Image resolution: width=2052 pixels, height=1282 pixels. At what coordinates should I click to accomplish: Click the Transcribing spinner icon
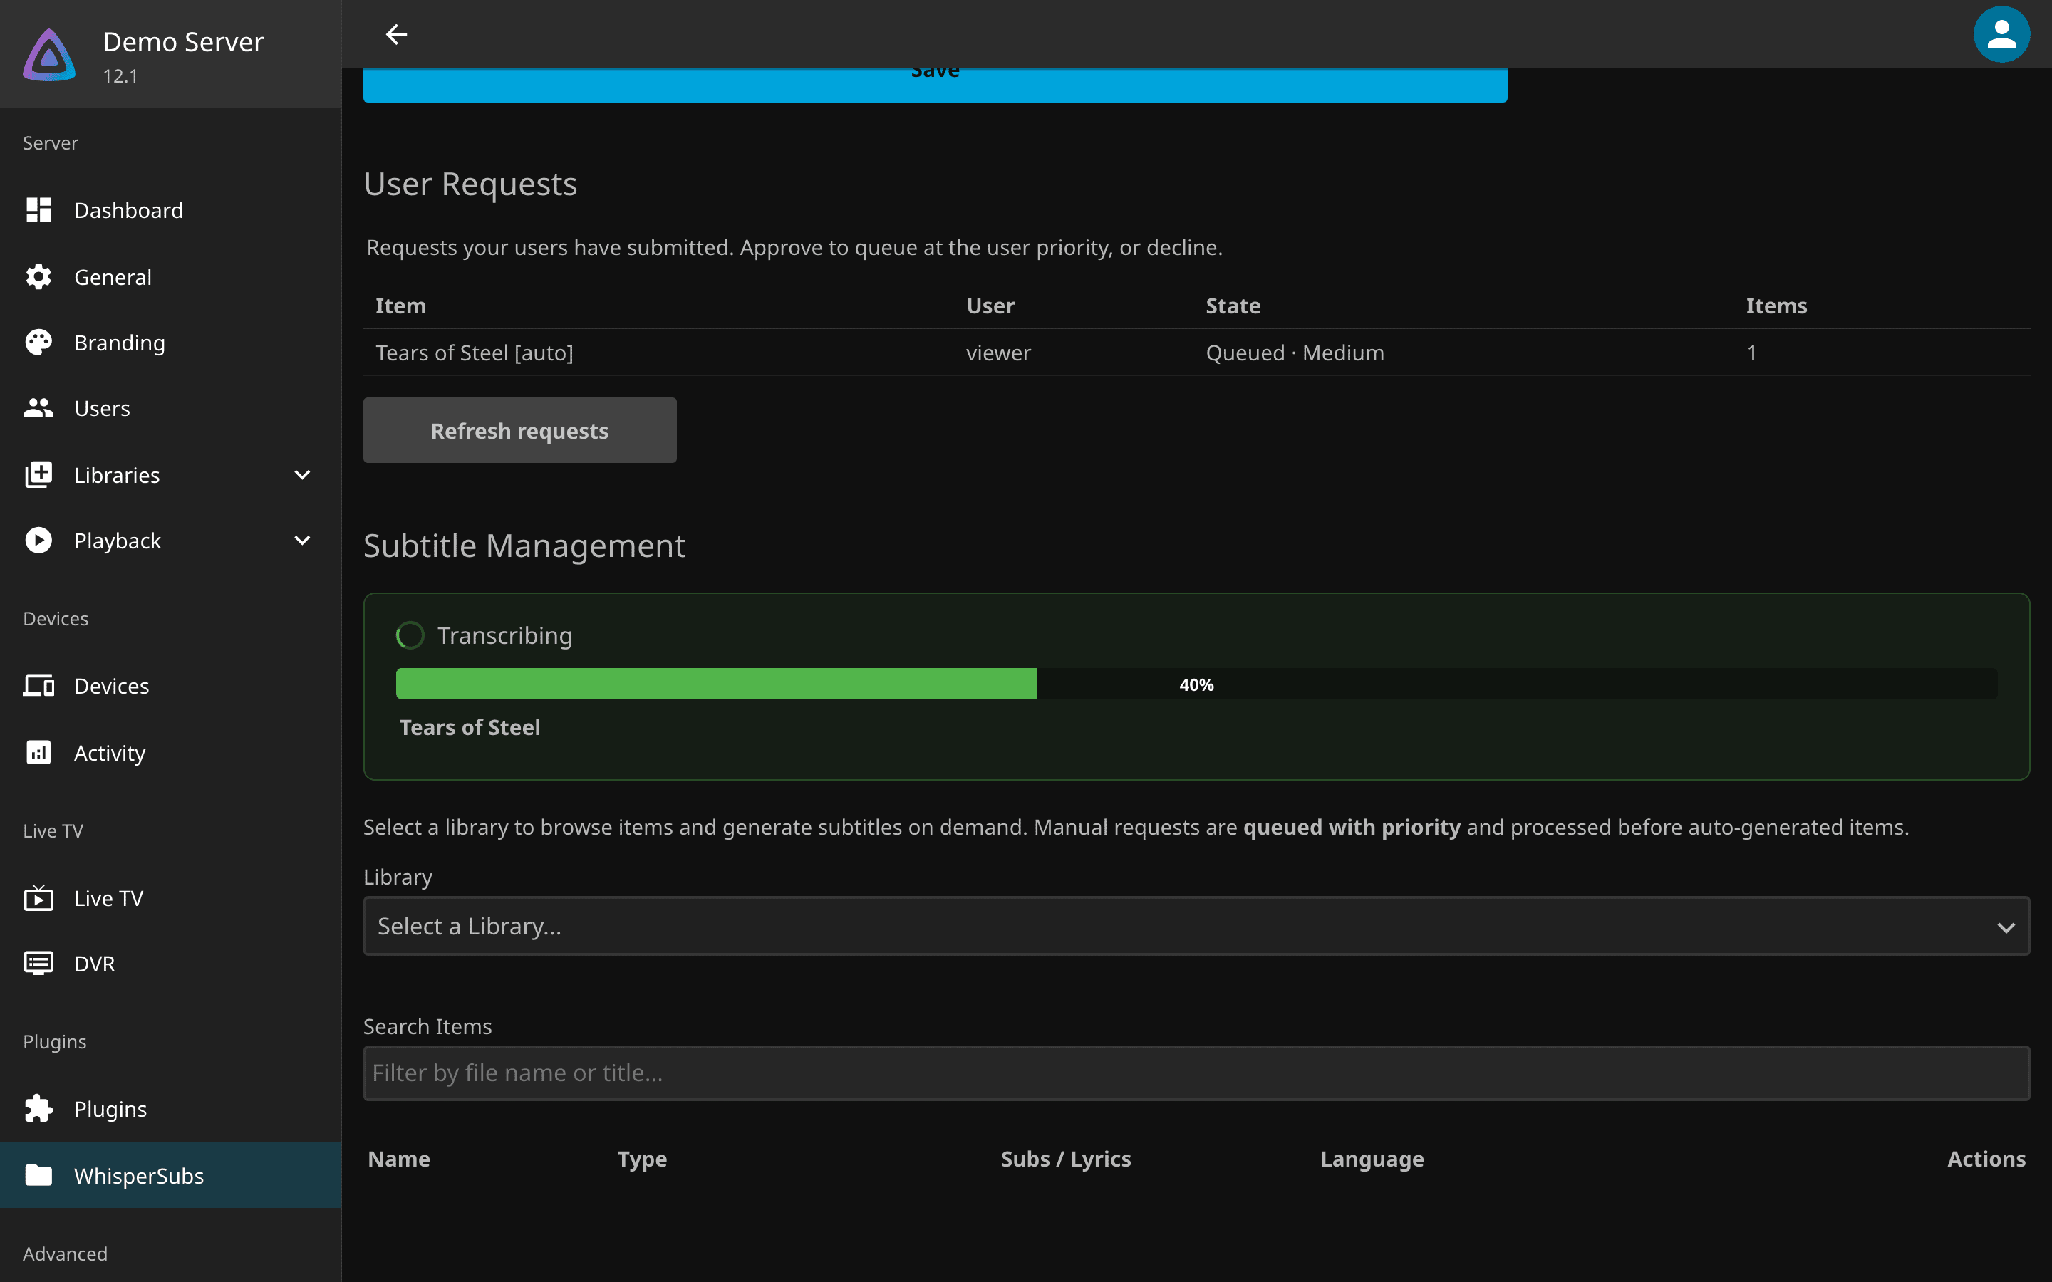[410, 635]
